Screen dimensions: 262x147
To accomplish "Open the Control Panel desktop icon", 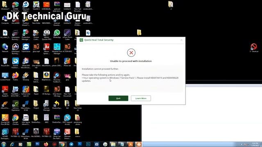I will pos(5,76).
